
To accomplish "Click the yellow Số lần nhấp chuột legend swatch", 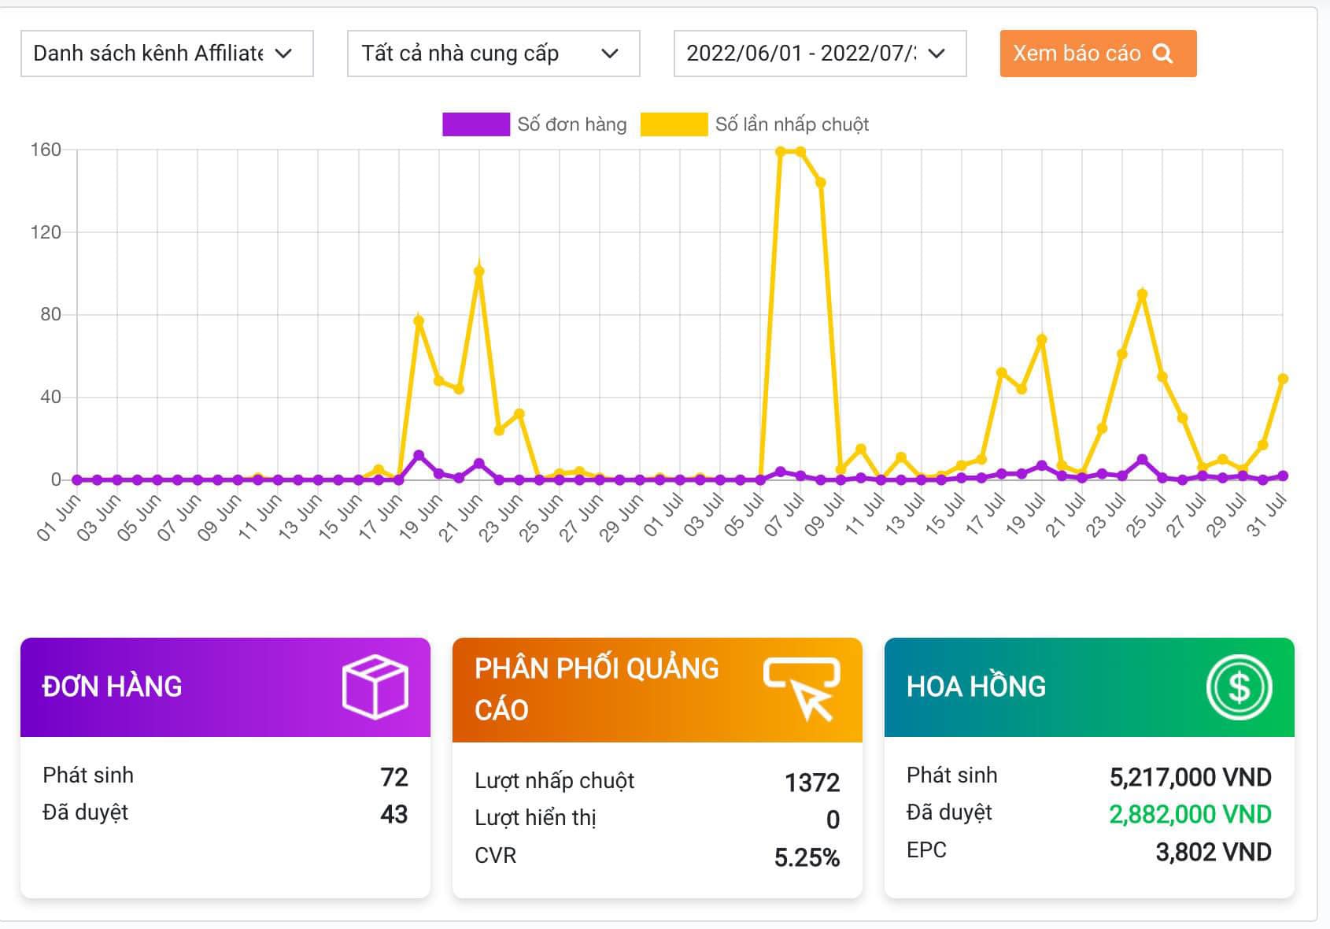I will 674,124.
